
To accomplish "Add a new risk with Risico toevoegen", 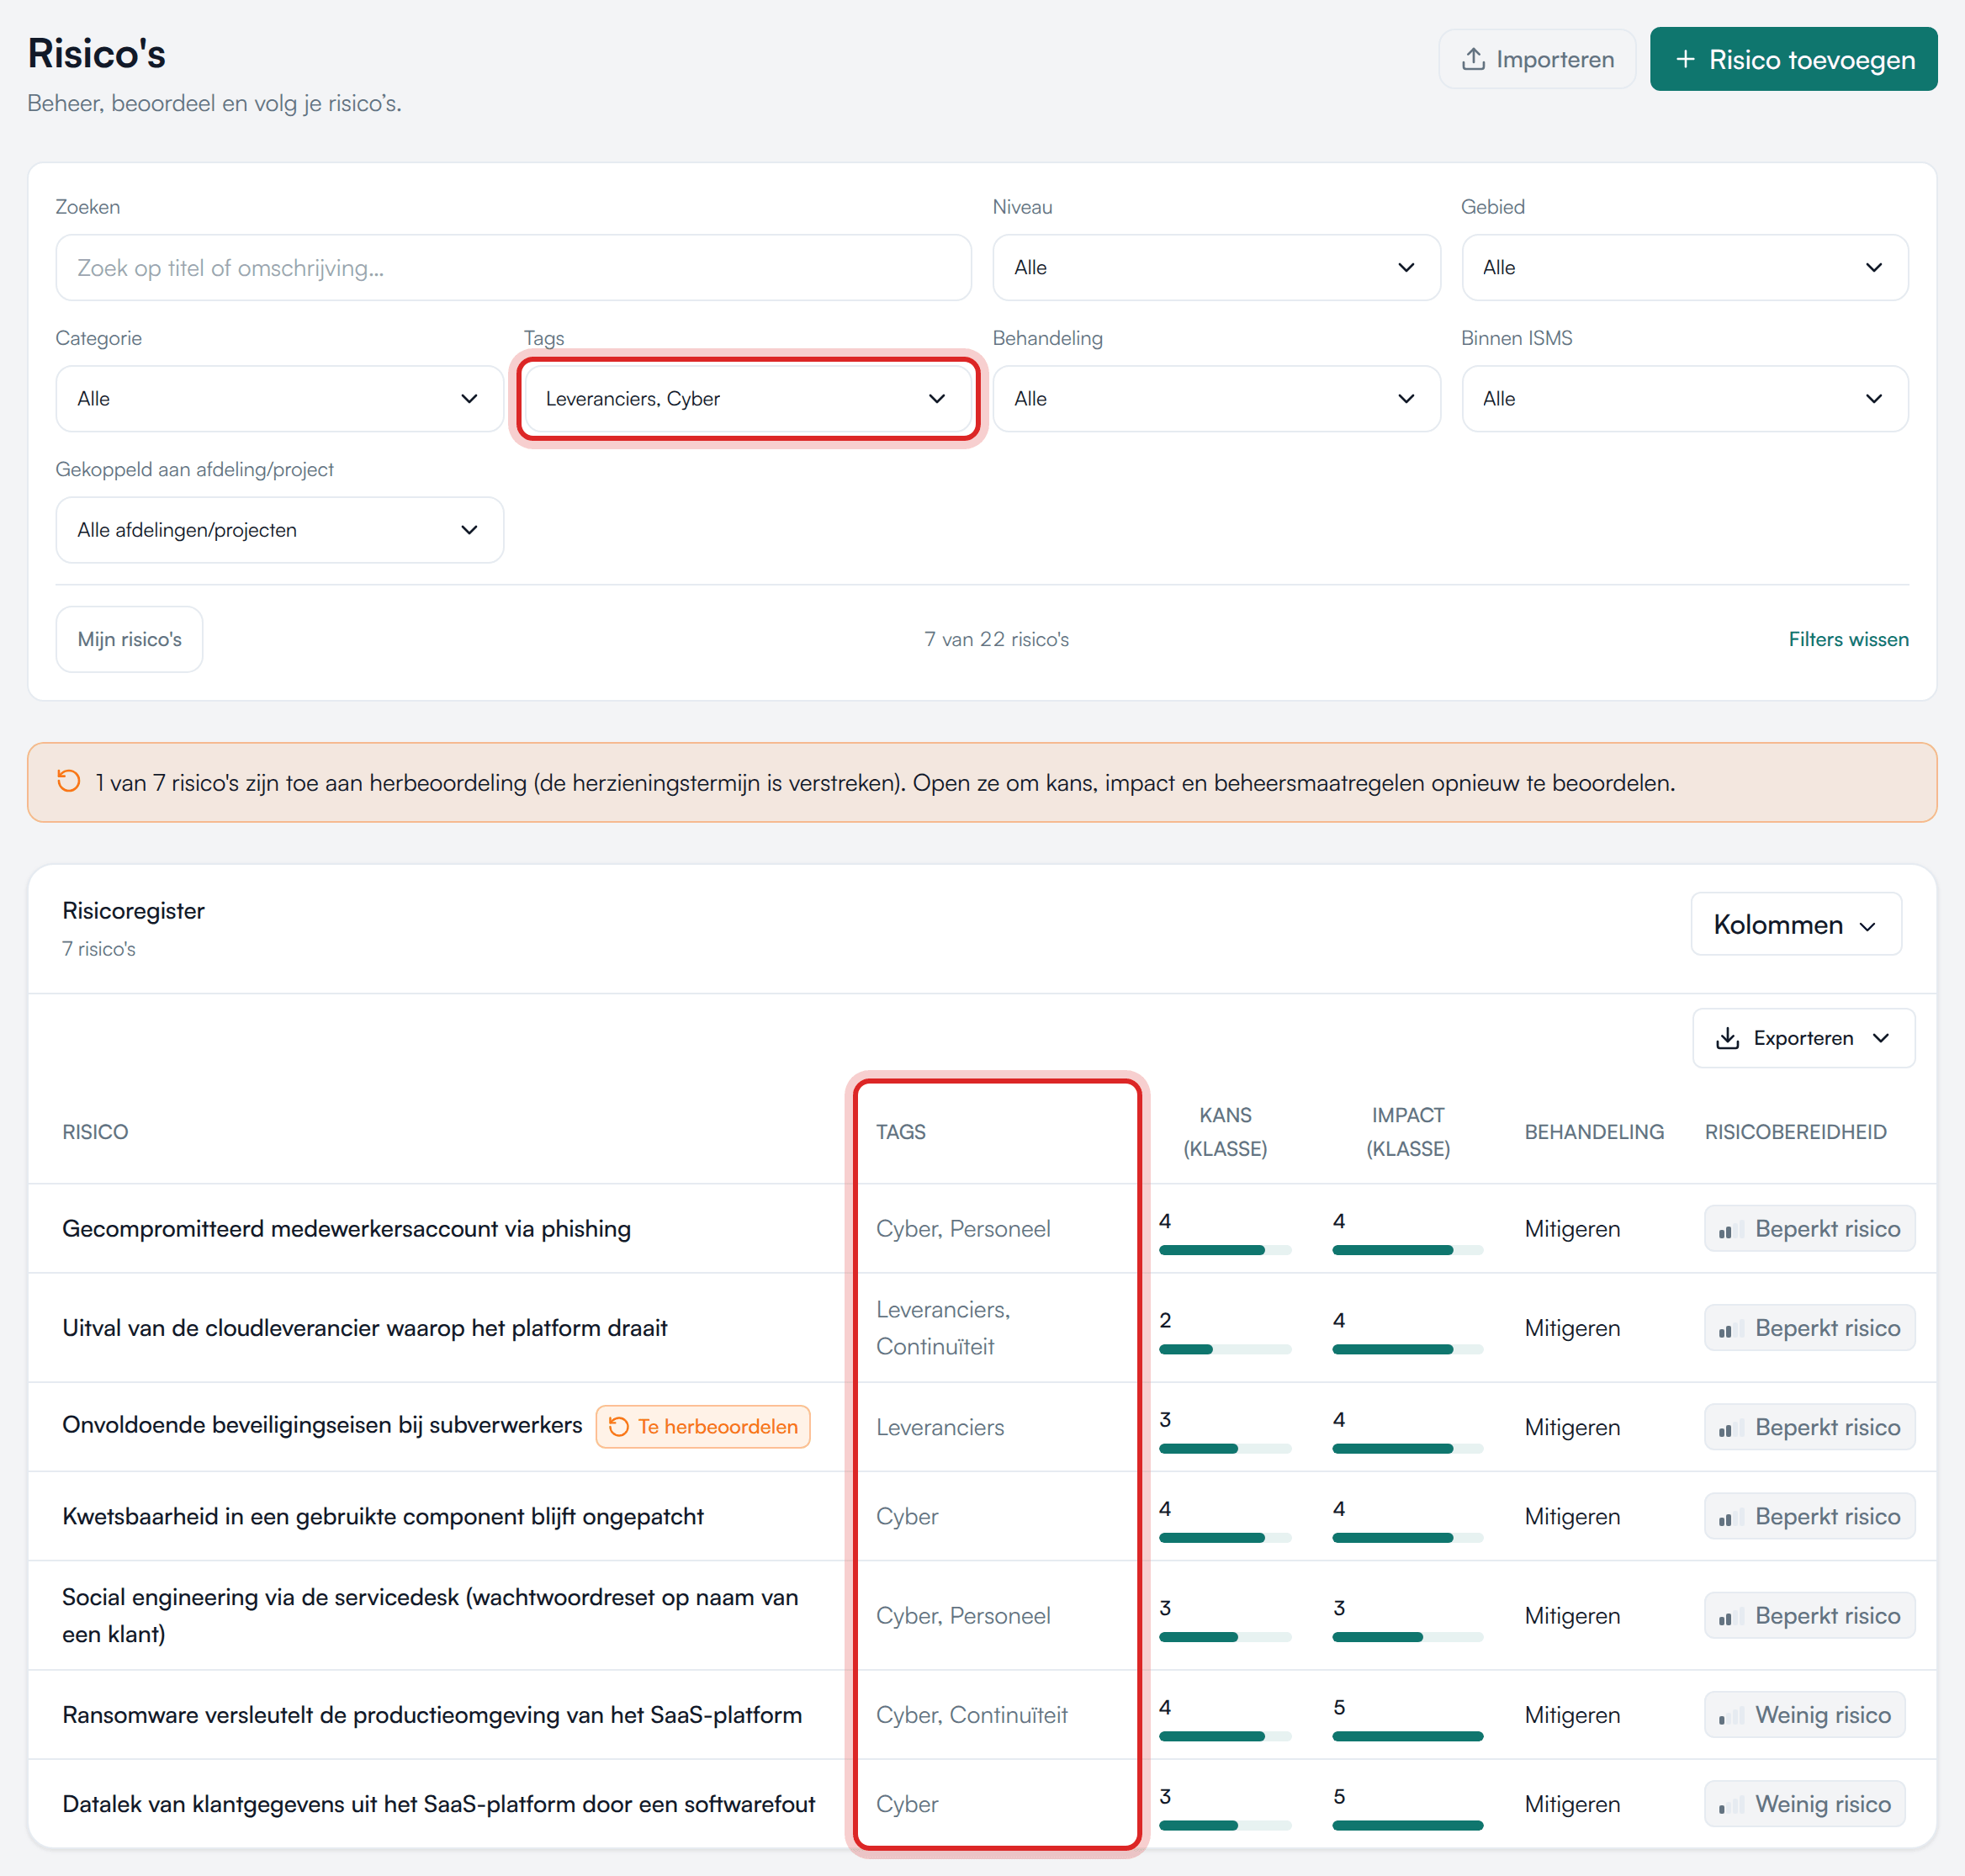I will (1793, 59).
